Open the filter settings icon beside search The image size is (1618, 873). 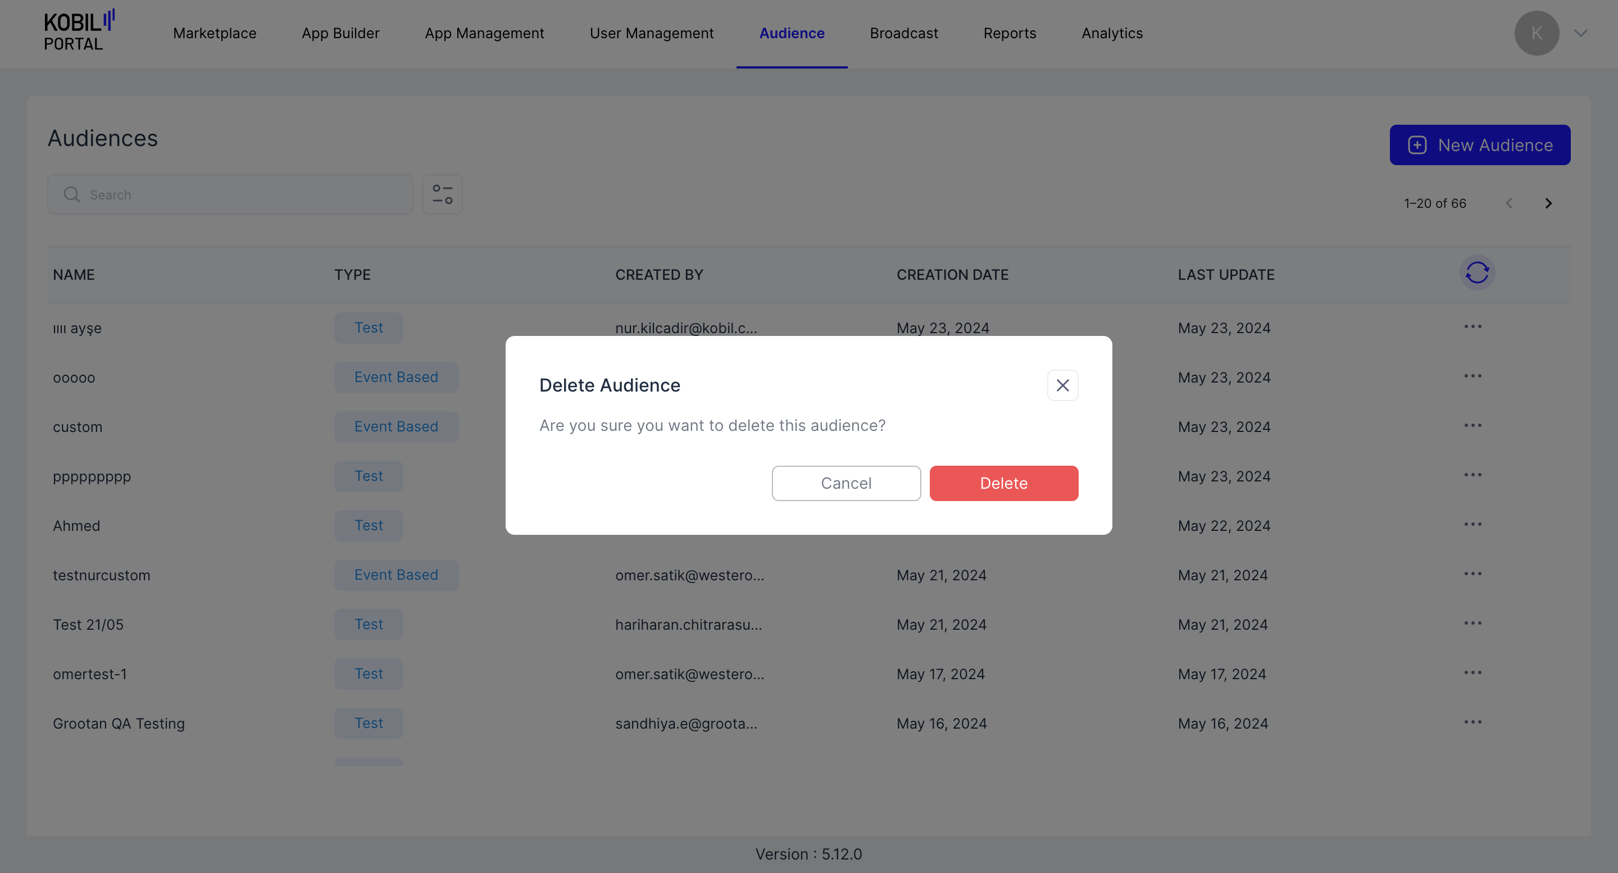tap(442, 195)
